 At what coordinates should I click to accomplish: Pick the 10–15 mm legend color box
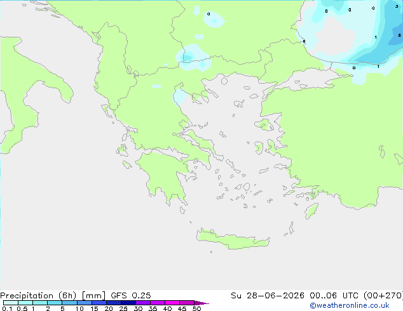click(x=85, y=303)
